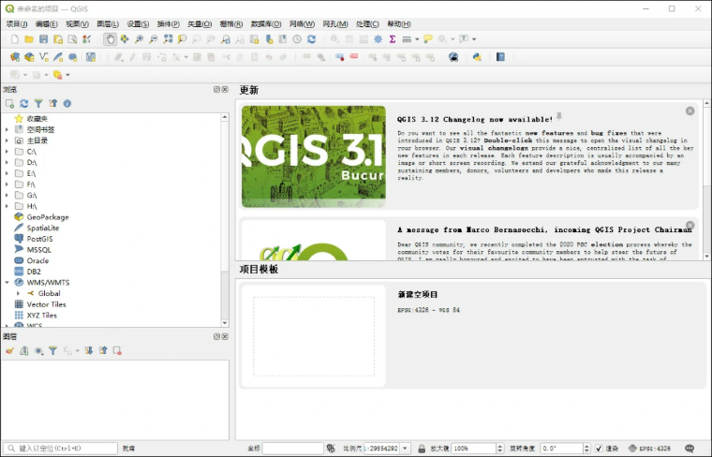Click the EPSG:4326 CRS button
This screenshot has height=457, width=712.
point(649,449)
